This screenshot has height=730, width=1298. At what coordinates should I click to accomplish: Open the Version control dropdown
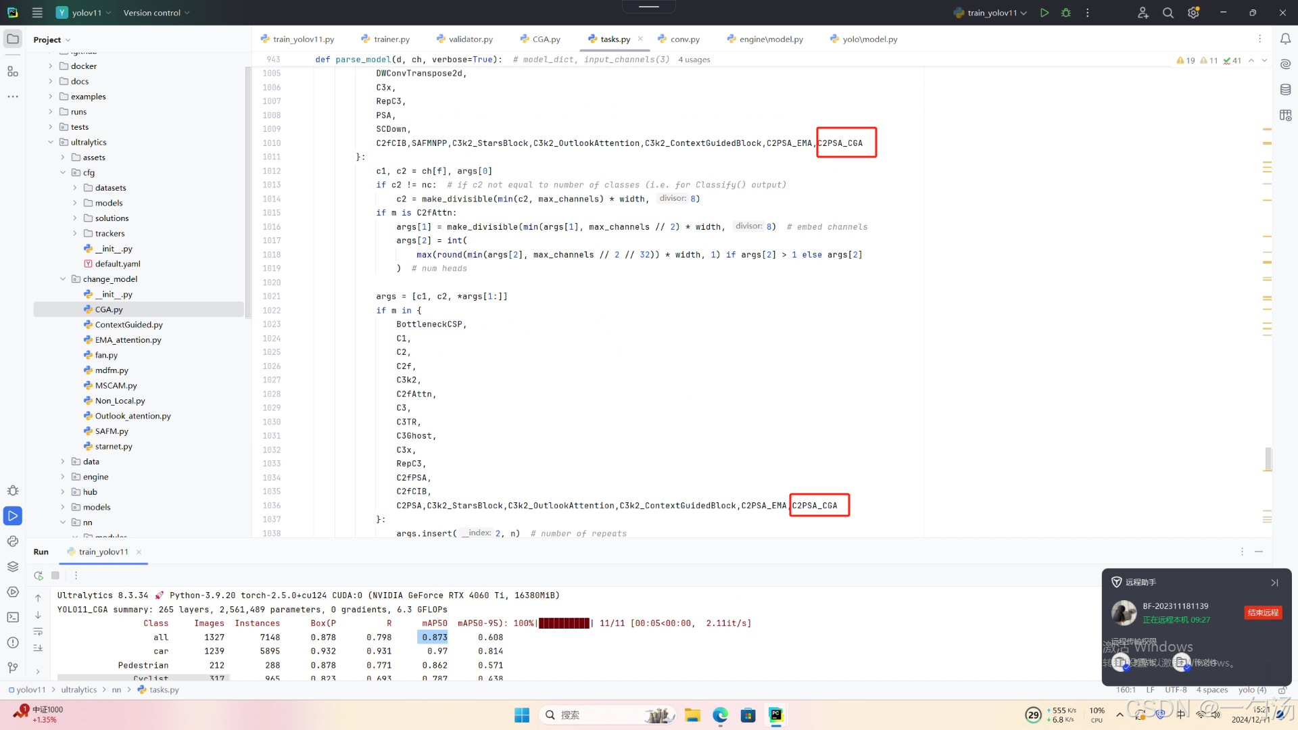point(156,13)
